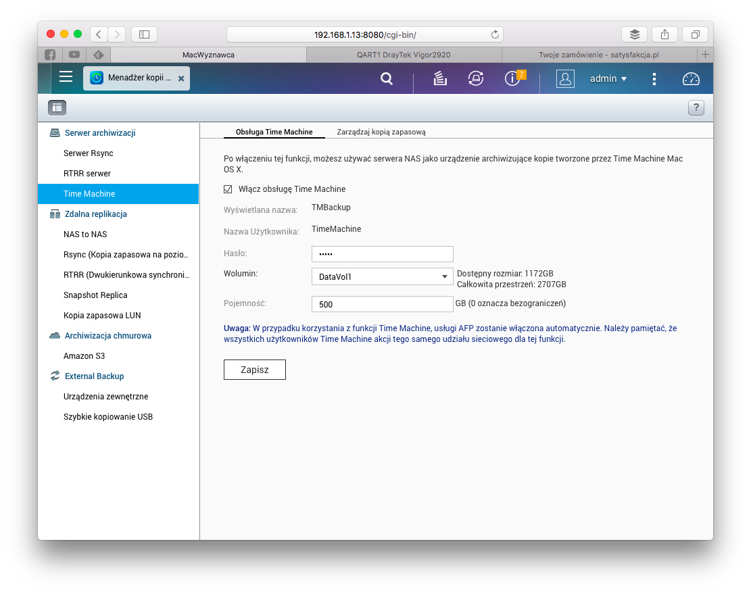Click the Zapisz save button
Image resolution: width=751 pixels, height=594 pixels.
click(x=255, y=370)
